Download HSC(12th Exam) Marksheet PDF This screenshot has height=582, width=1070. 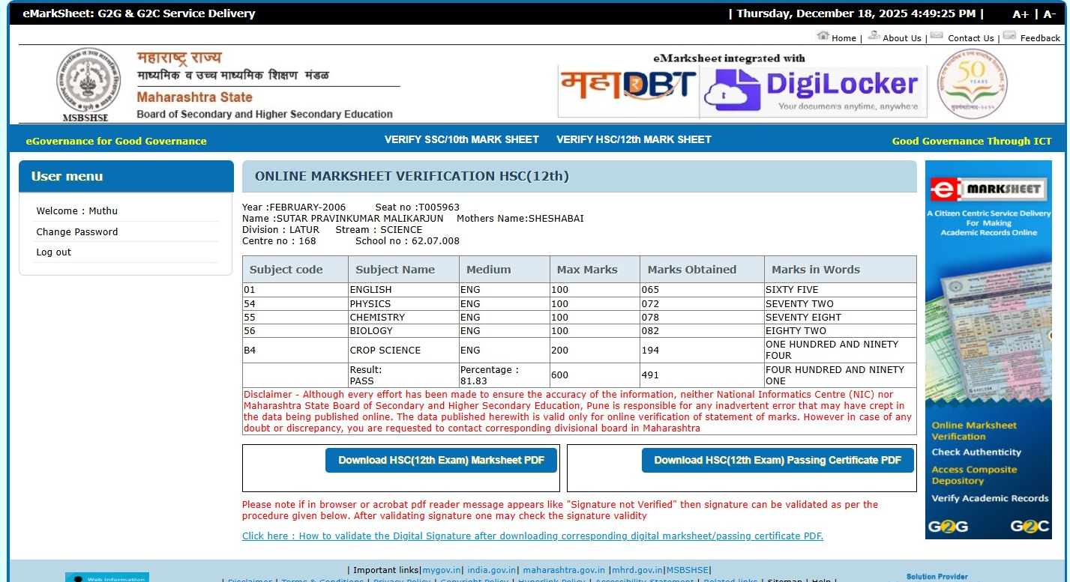(x=441, y=460)
